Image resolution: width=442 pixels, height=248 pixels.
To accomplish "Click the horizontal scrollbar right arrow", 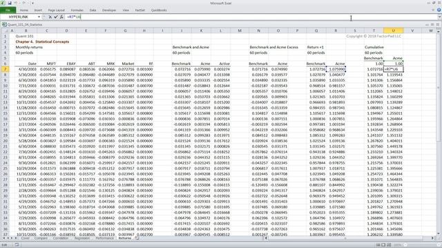I will (x=433, y=238).
